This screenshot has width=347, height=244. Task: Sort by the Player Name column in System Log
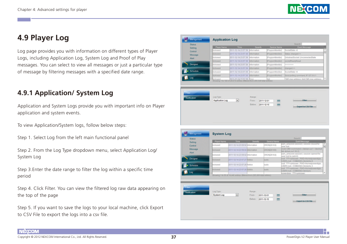point(220,141)
